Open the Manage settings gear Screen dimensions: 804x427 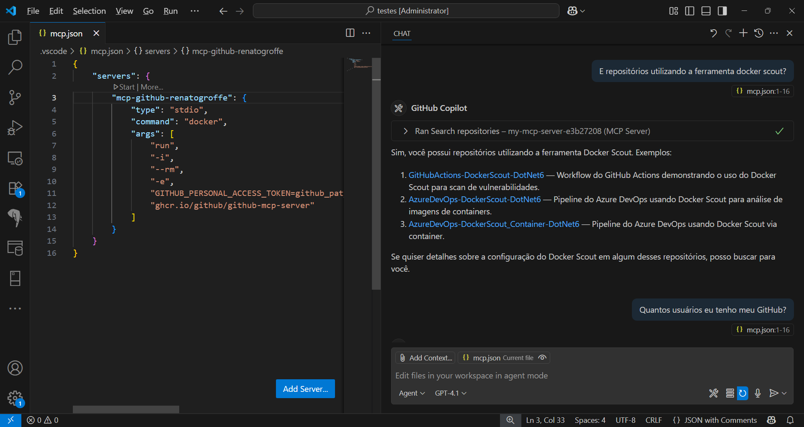tap(15, 398)
